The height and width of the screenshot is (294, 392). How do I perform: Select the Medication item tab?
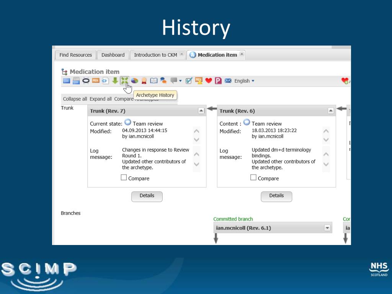(x=217, y=55)
